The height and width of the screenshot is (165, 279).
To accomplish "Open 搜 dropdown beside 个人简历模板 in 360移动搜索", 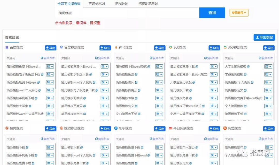I will coord(268,106).
